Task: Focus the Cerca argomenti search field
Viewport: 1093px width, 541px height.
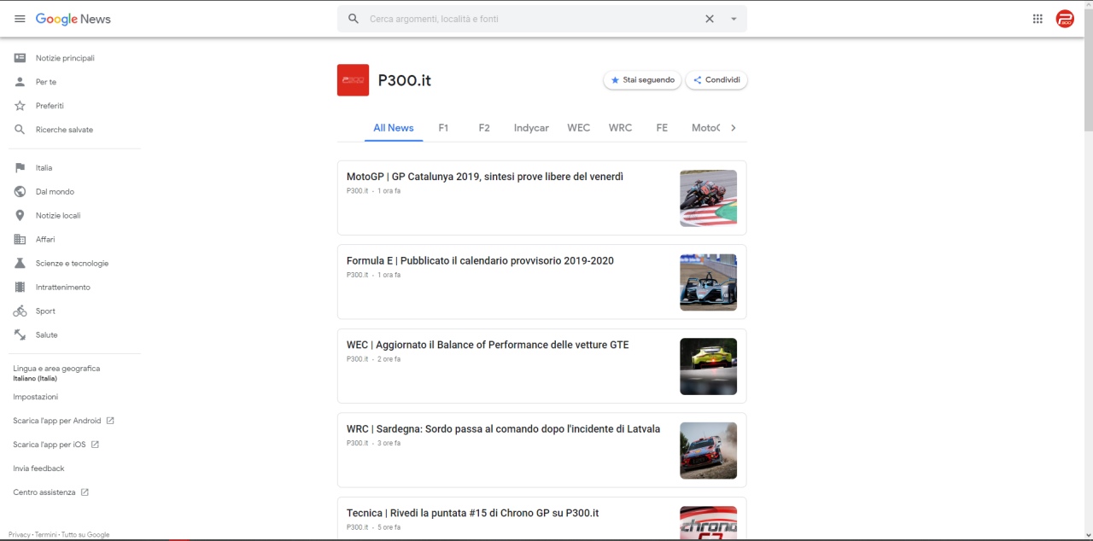Action: click(529, 19)
